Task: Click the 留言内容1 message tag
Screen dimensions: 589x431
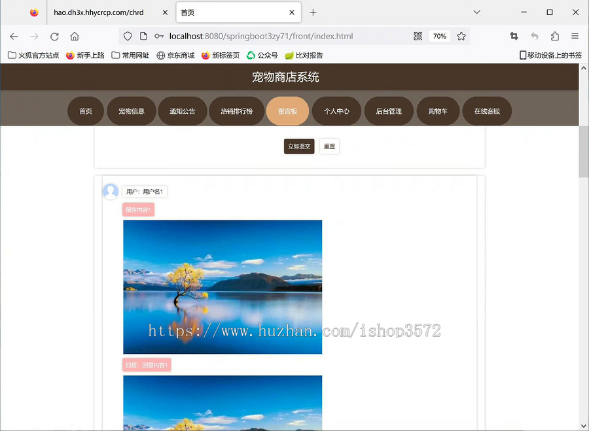Action: coord(138,209)
